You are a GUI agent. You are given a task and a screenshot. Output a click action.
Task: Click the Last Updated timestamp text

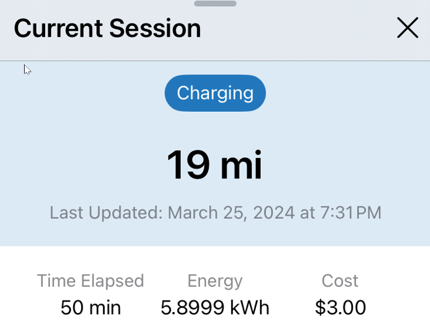click(x=216, y=213)
